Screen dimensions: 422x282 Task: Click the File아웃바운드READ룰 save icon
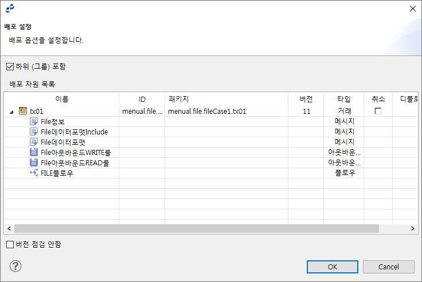(34, 162)
